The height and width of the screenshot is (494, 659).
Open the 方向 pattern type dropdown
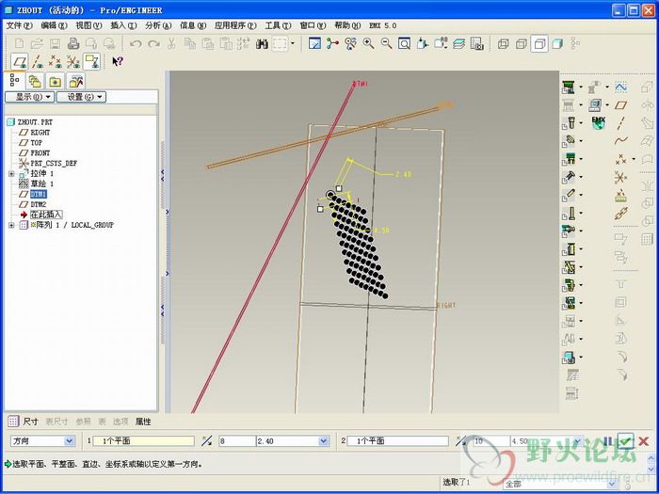point(69,441)
